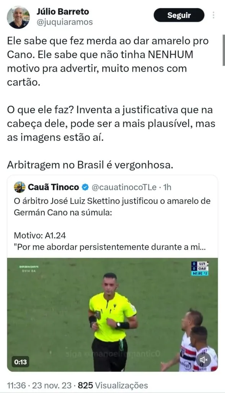The image size is (225, 393).
Task: Open the three-dot more options menu
Action: [214, 15]
